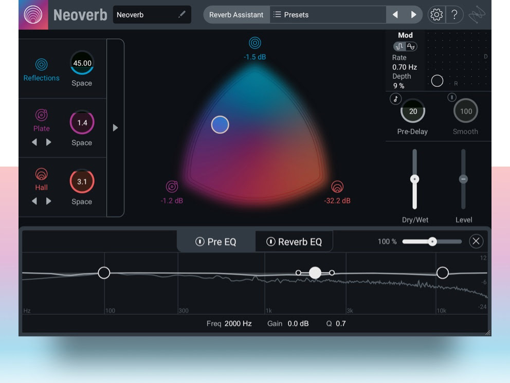Viewport: 510px width, 383px height.
Task: Select the -32.2 dB hall level
Action: tap(337, 200)
